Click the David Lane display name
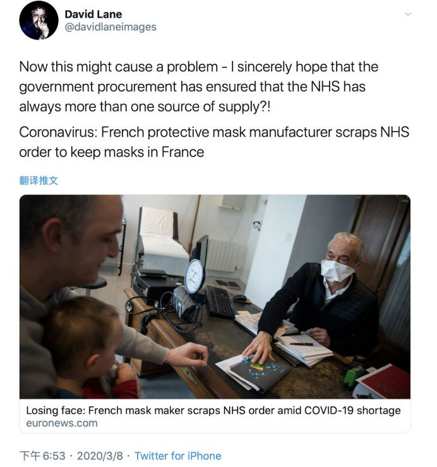This screenshot has height=467, width=437. click(94, 13)
